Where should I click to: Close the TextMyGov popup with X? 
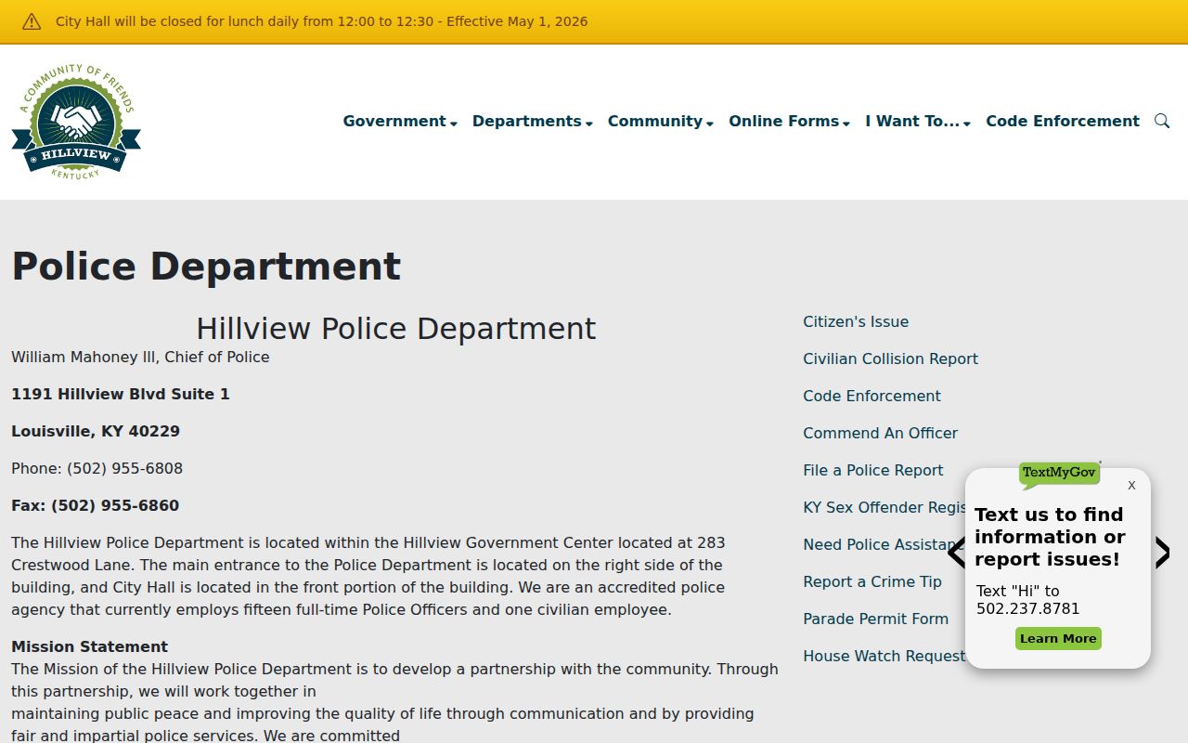pos(1131,485)
